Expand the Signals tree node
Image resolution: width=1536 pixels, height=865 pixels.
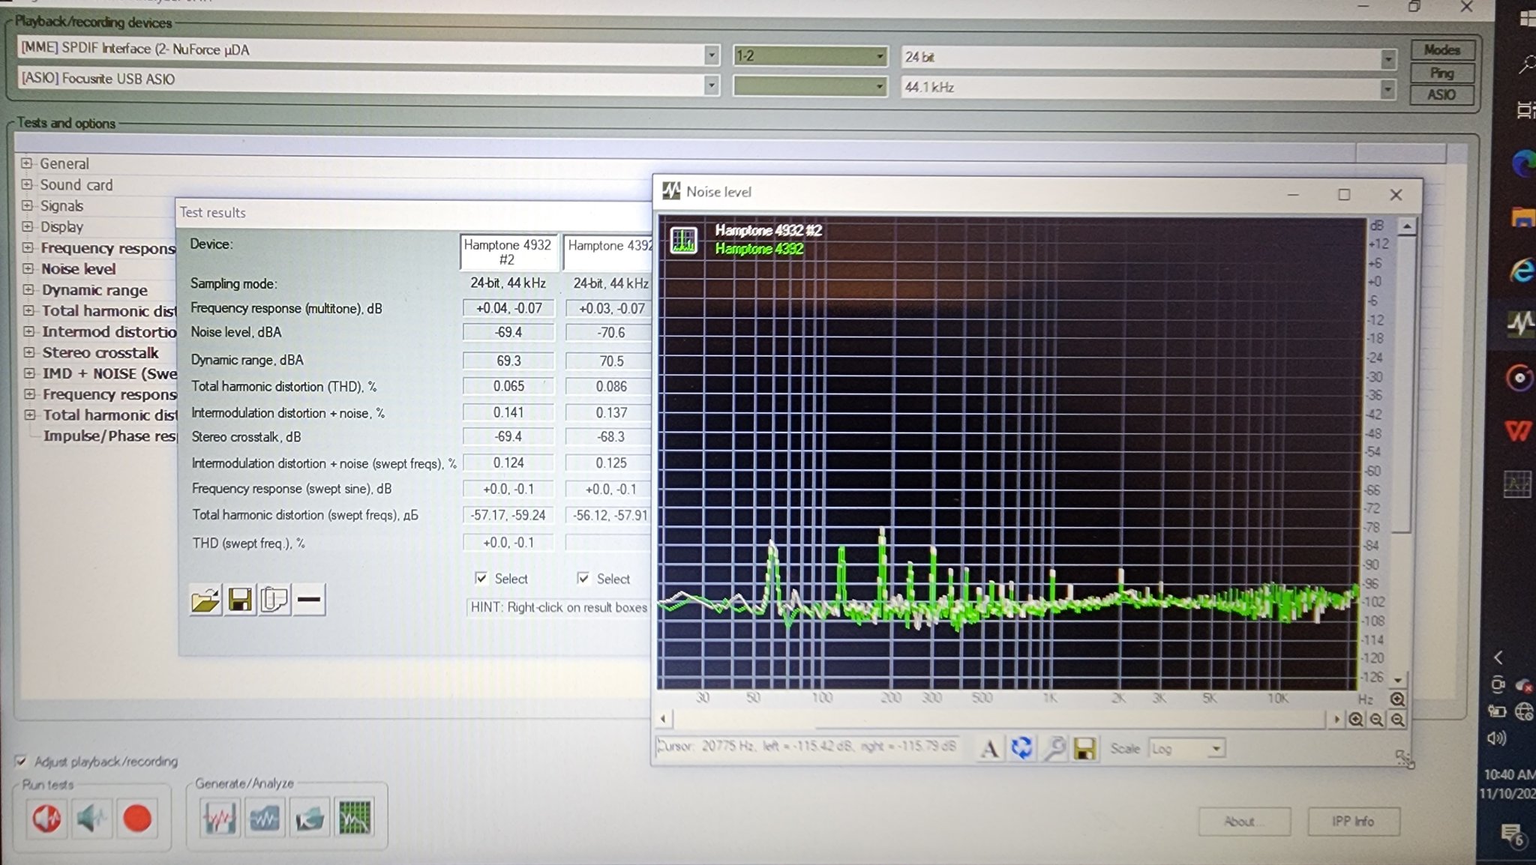tap(27, 205)
